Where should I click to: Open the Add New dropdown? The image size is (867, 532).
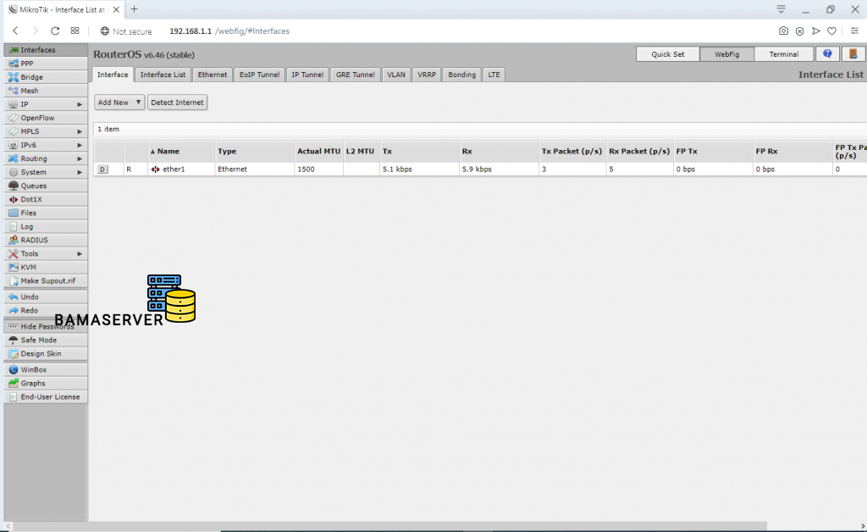tap(119, 103)
